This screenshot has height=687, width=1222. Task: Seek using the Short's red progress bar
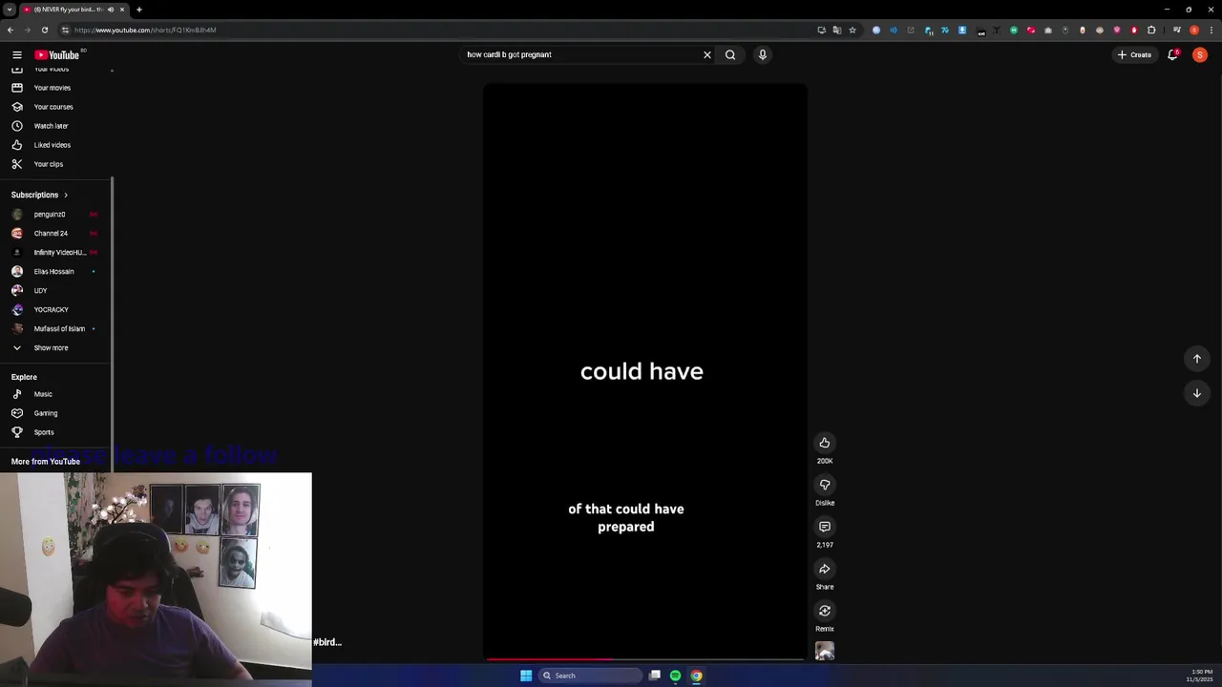tap(645, 658)
